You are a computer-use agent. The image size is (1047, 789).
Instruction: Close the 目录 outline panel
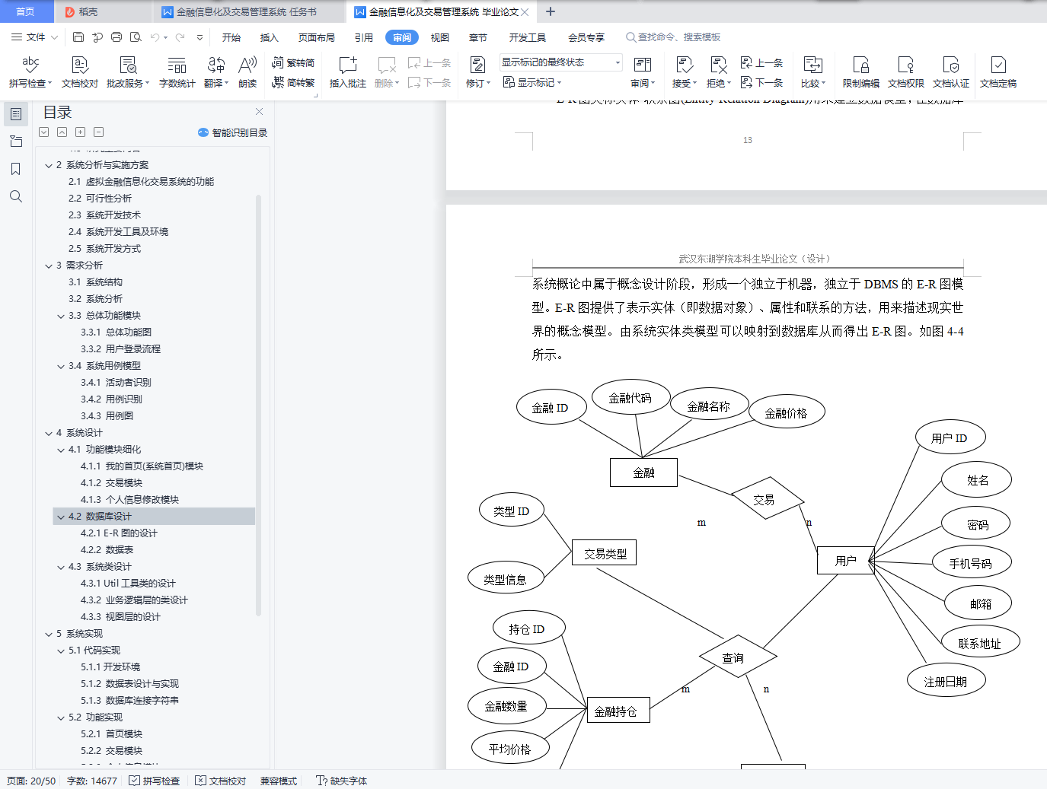point(259,112)
